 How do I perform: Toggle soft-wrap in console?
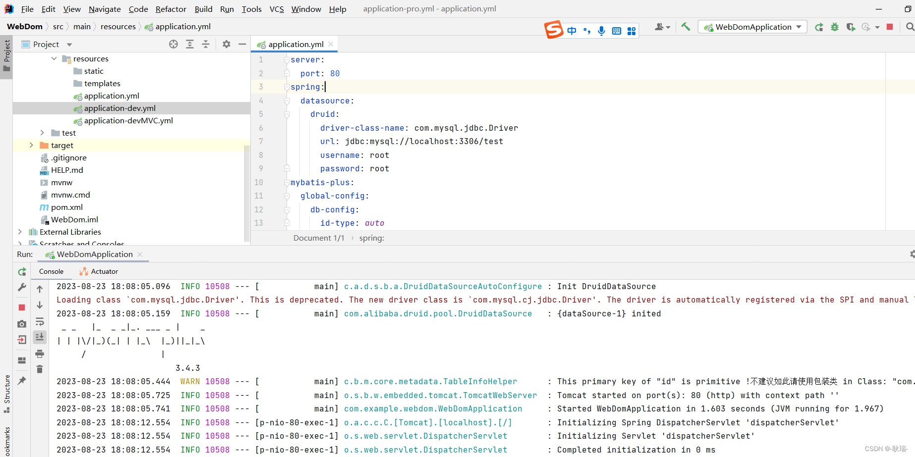(x=40, y=321)
